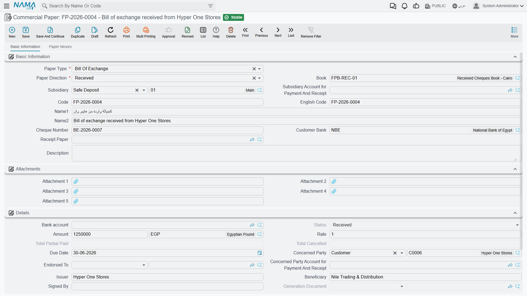The image size is (527, 296).
Task: Edit the Amount field
Action: pos(110,234)
